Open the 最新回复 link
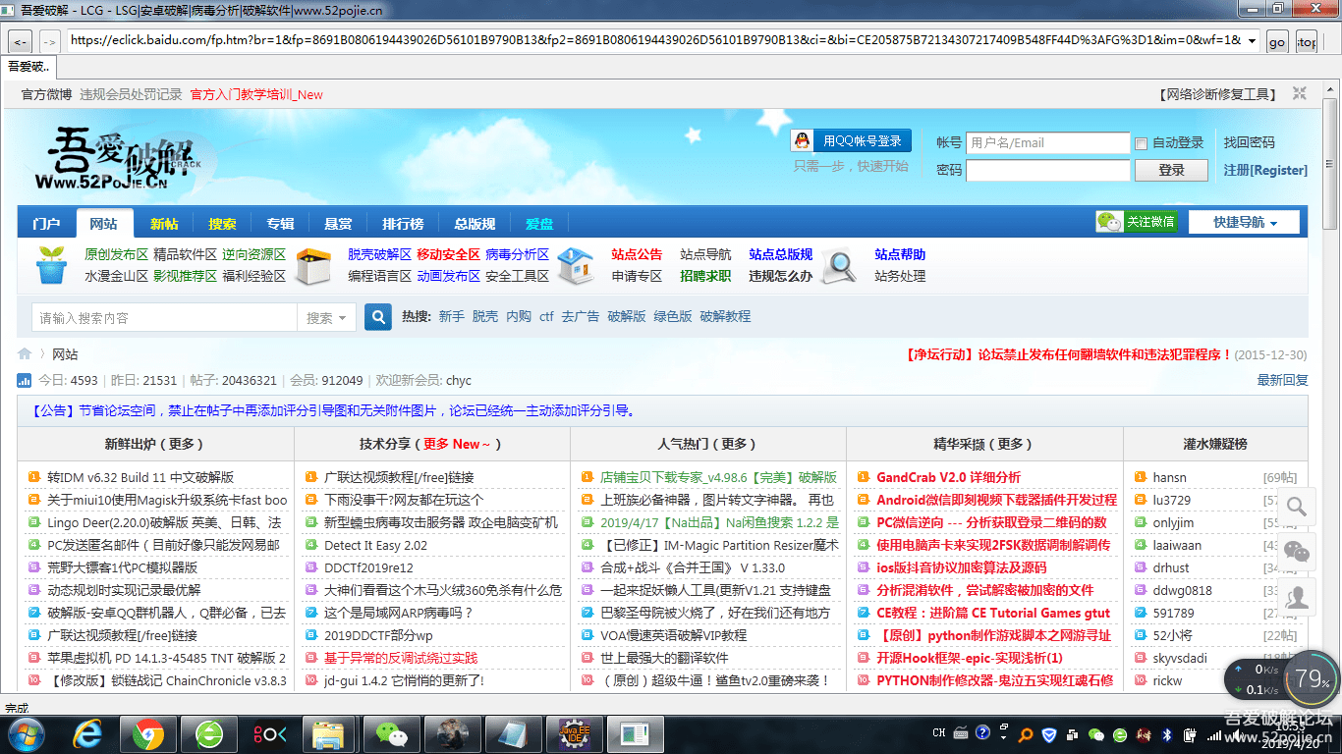Image resolution: width=1342 pixels, height=754 pixels. pos(1283,380)
